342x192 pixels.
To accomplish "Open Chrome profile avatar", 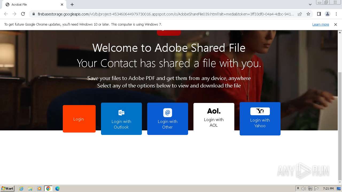I will 327,14.
